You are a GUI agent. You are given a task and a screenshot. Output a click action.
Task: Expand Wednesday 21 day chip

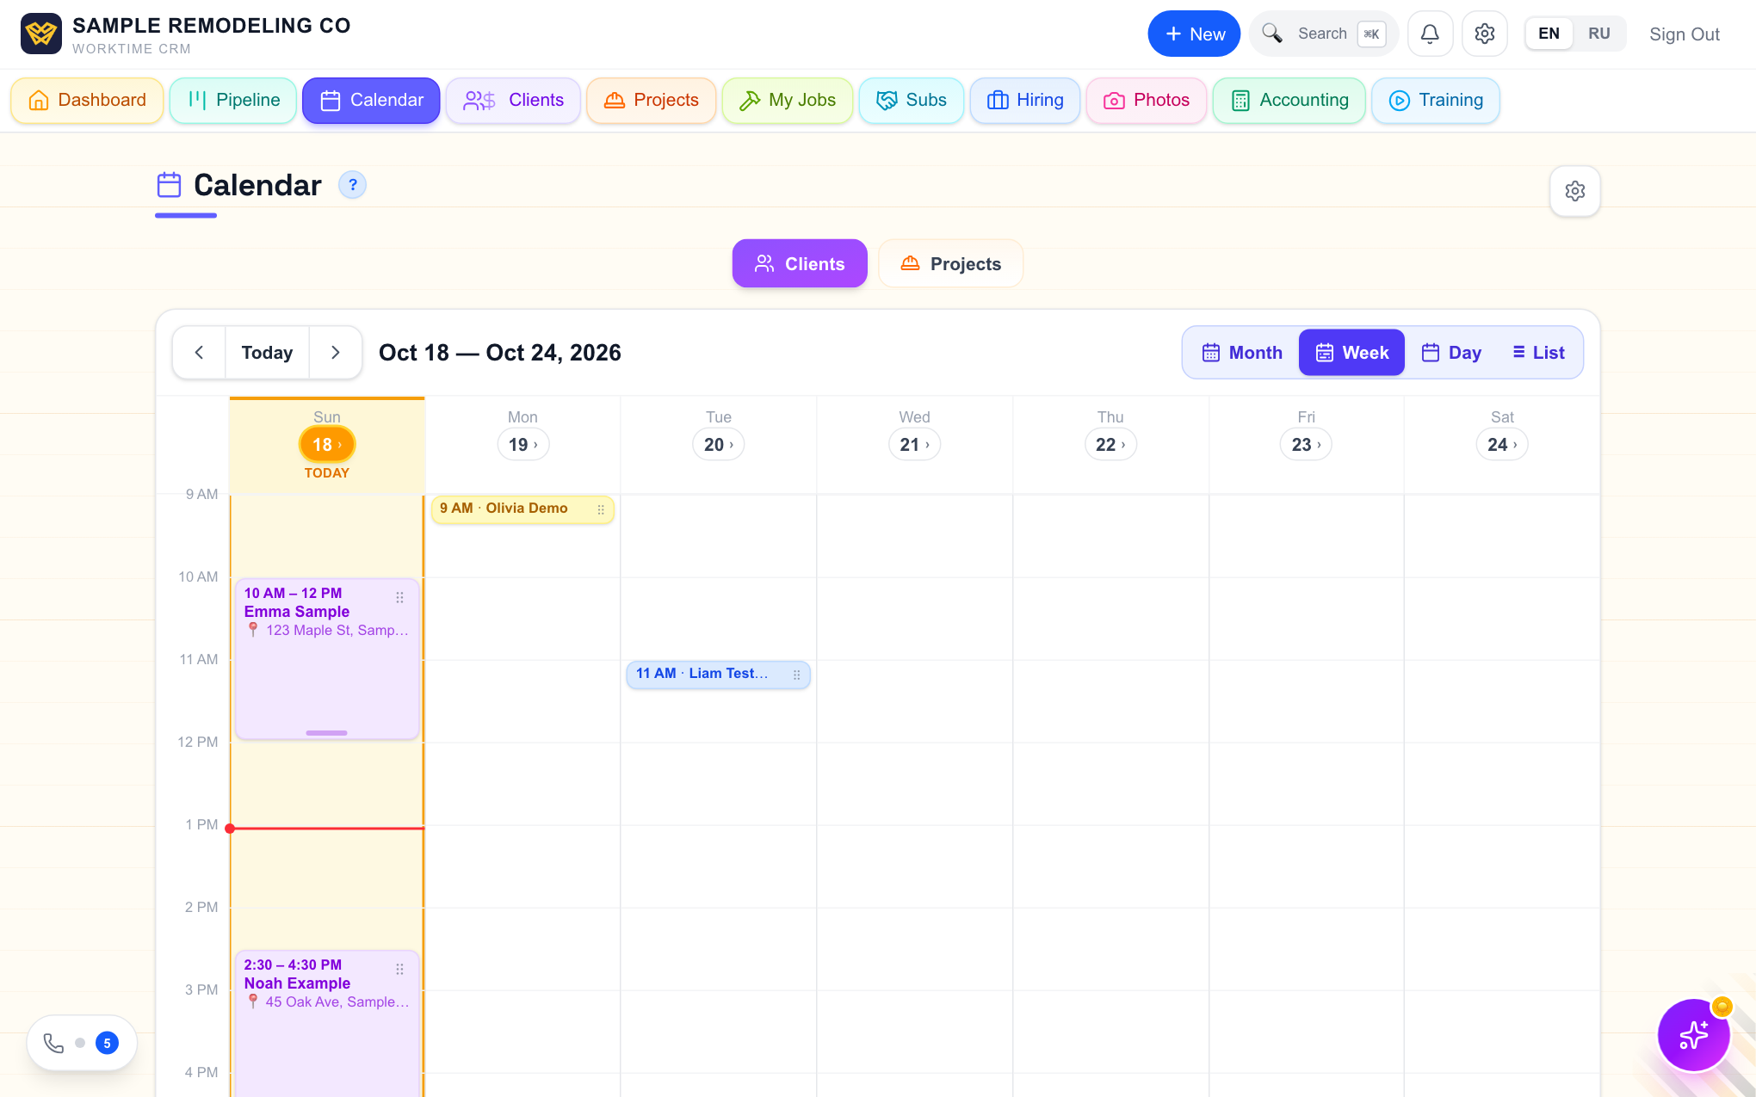coord(914,445)
